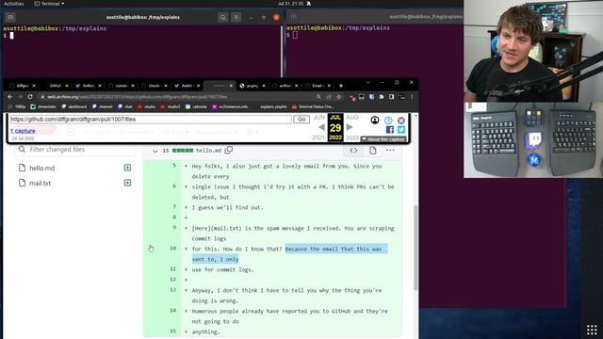Click the Wayback Go button
This screenshot has height=339, width=603.
coord(301,120)
